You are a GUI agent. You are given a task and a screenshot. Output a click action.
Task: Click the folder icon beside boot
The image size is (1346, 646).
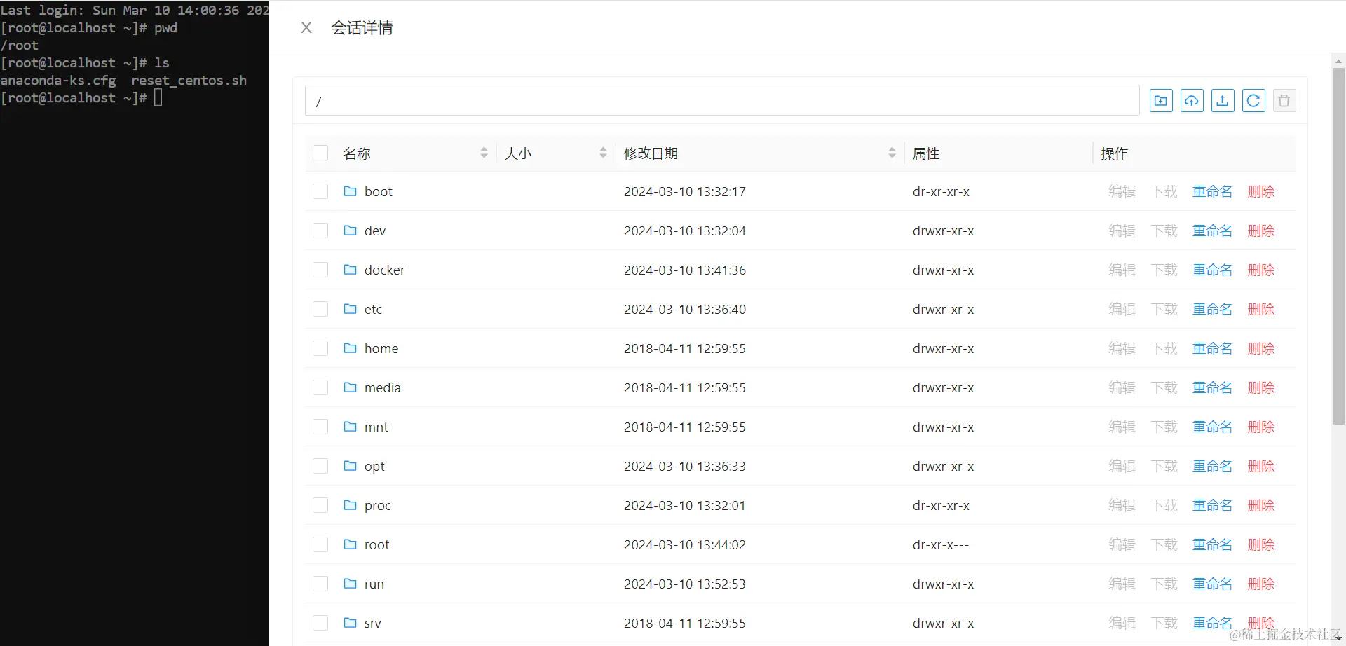[351, 191]
